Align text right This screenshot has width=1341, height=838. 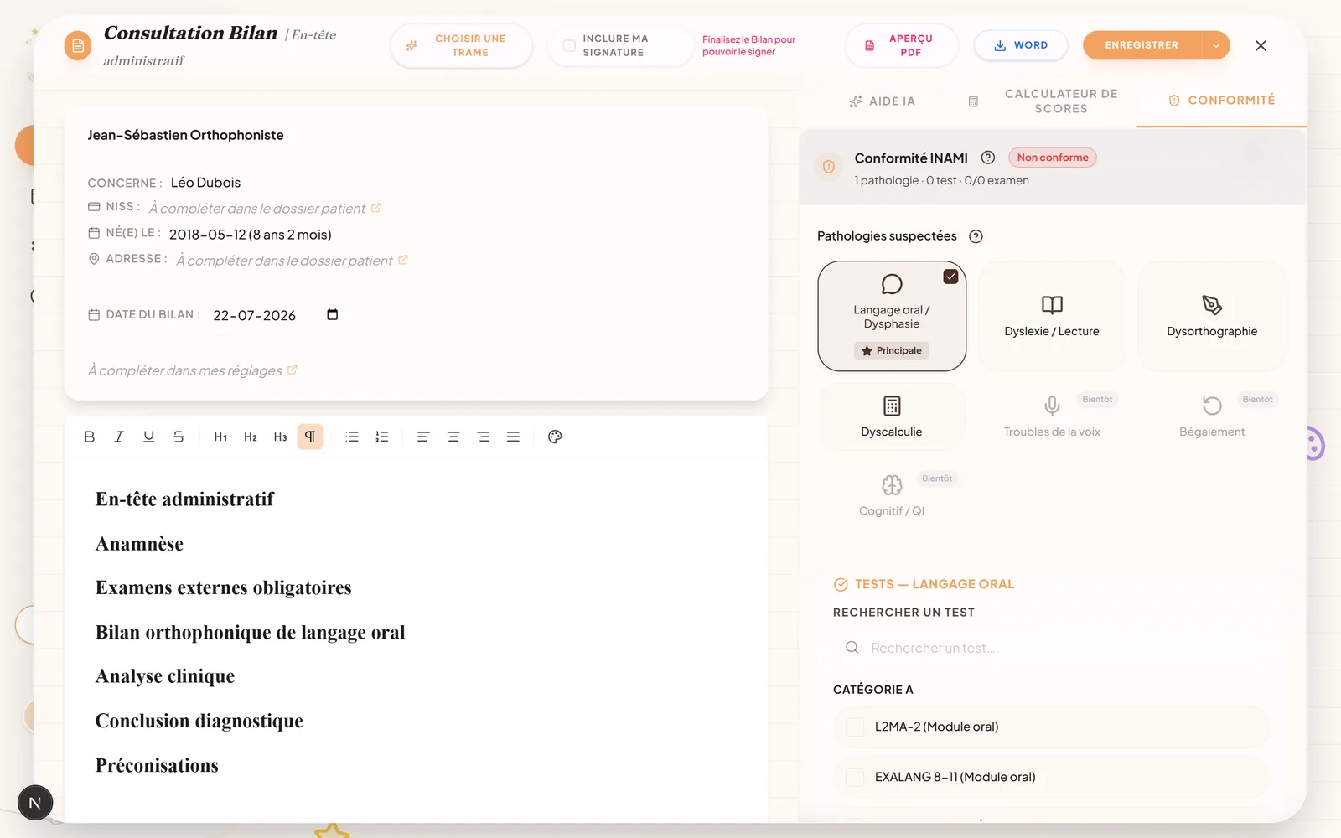(x=484, y=437)
